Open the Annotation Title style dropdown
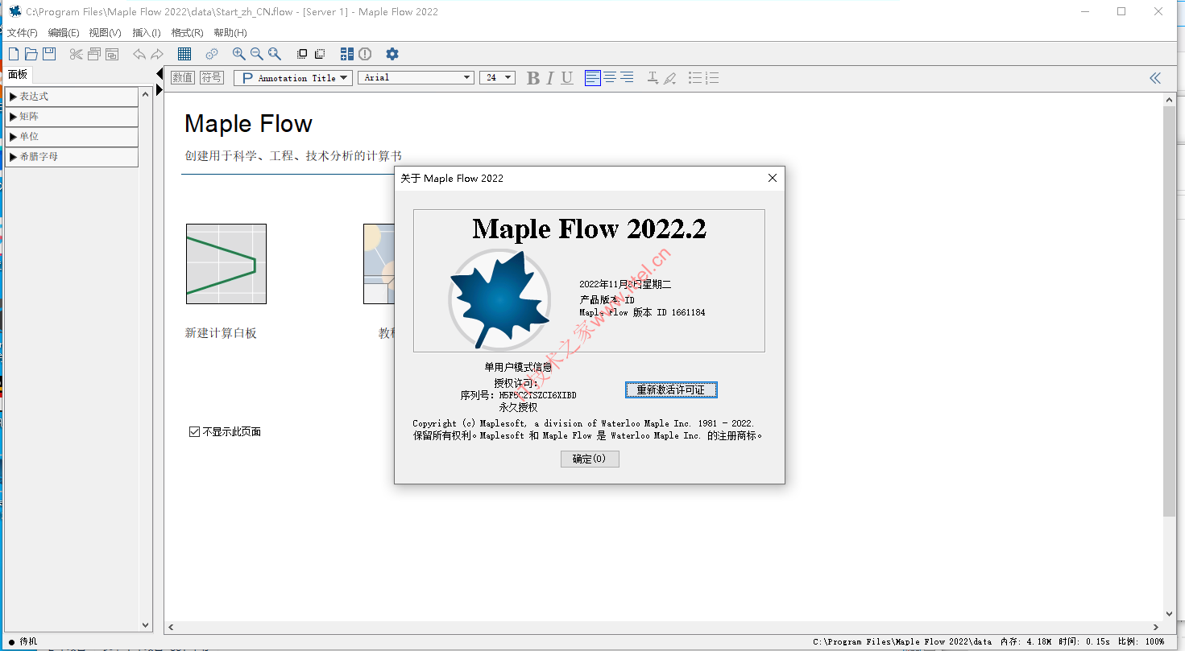The width and height of the screenshot is (1185, 651). 293,78
